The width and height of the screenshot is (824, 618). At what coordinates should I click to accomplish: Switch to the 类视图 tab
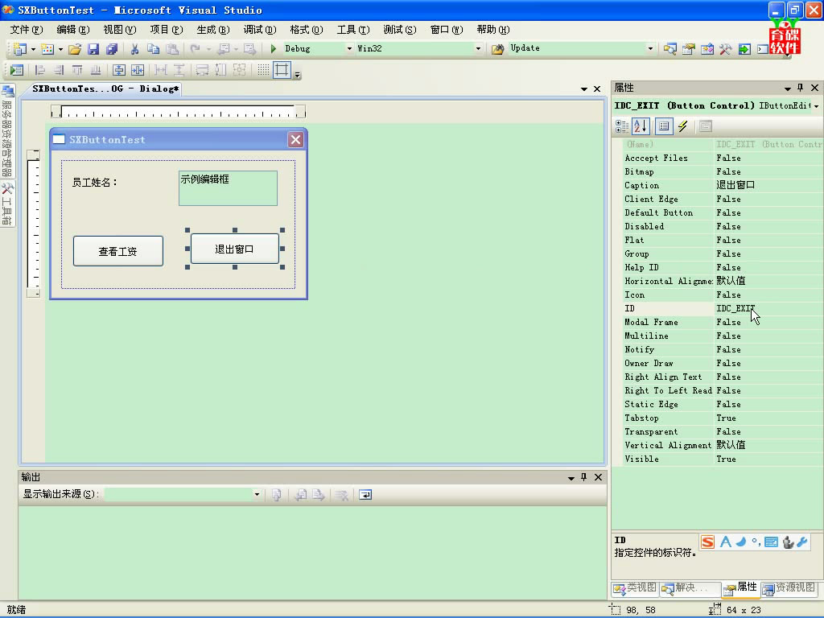pyautogui.click(x=636, y=588)
